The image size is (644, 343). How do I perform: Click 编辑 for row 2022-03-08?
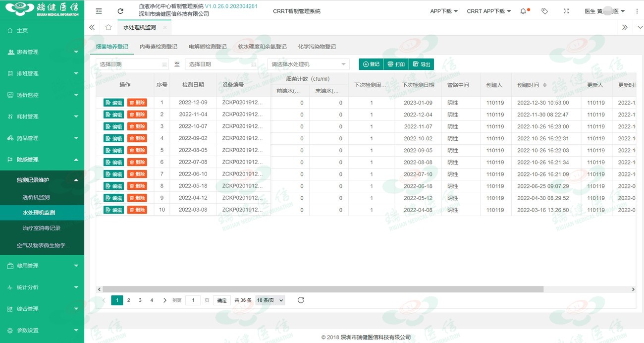tap(113, 210)
